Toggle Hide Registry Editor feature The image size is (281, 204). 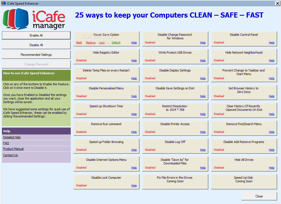pos(107,57)
